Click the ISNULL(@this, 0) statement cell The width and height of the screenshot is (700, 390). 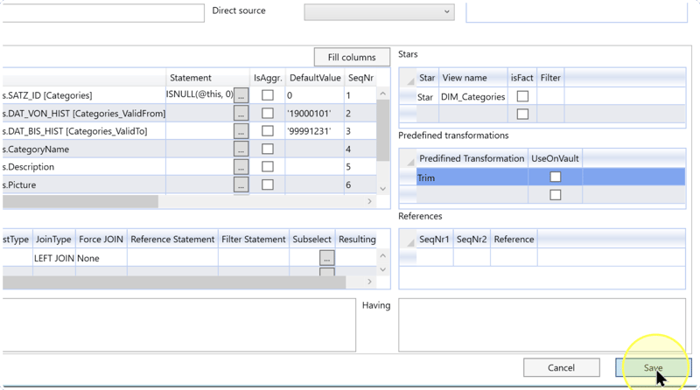(x=199, y=94)
